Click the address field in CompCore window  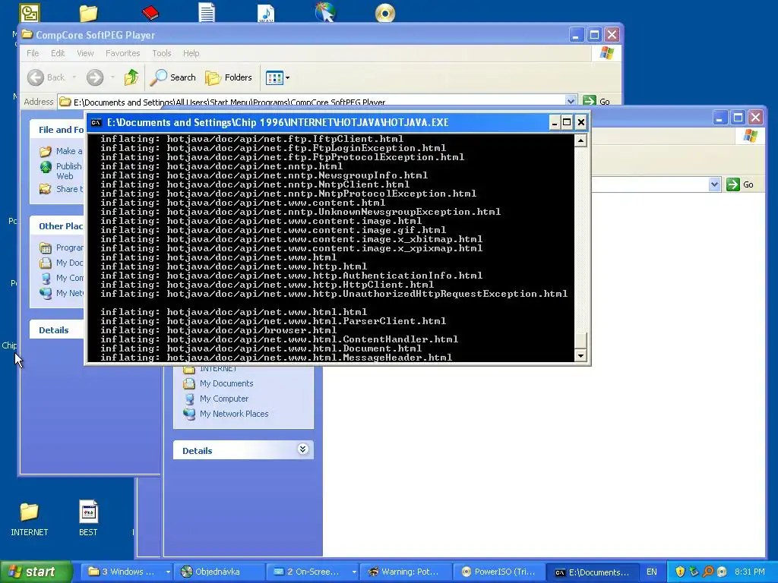click(312, 101)
